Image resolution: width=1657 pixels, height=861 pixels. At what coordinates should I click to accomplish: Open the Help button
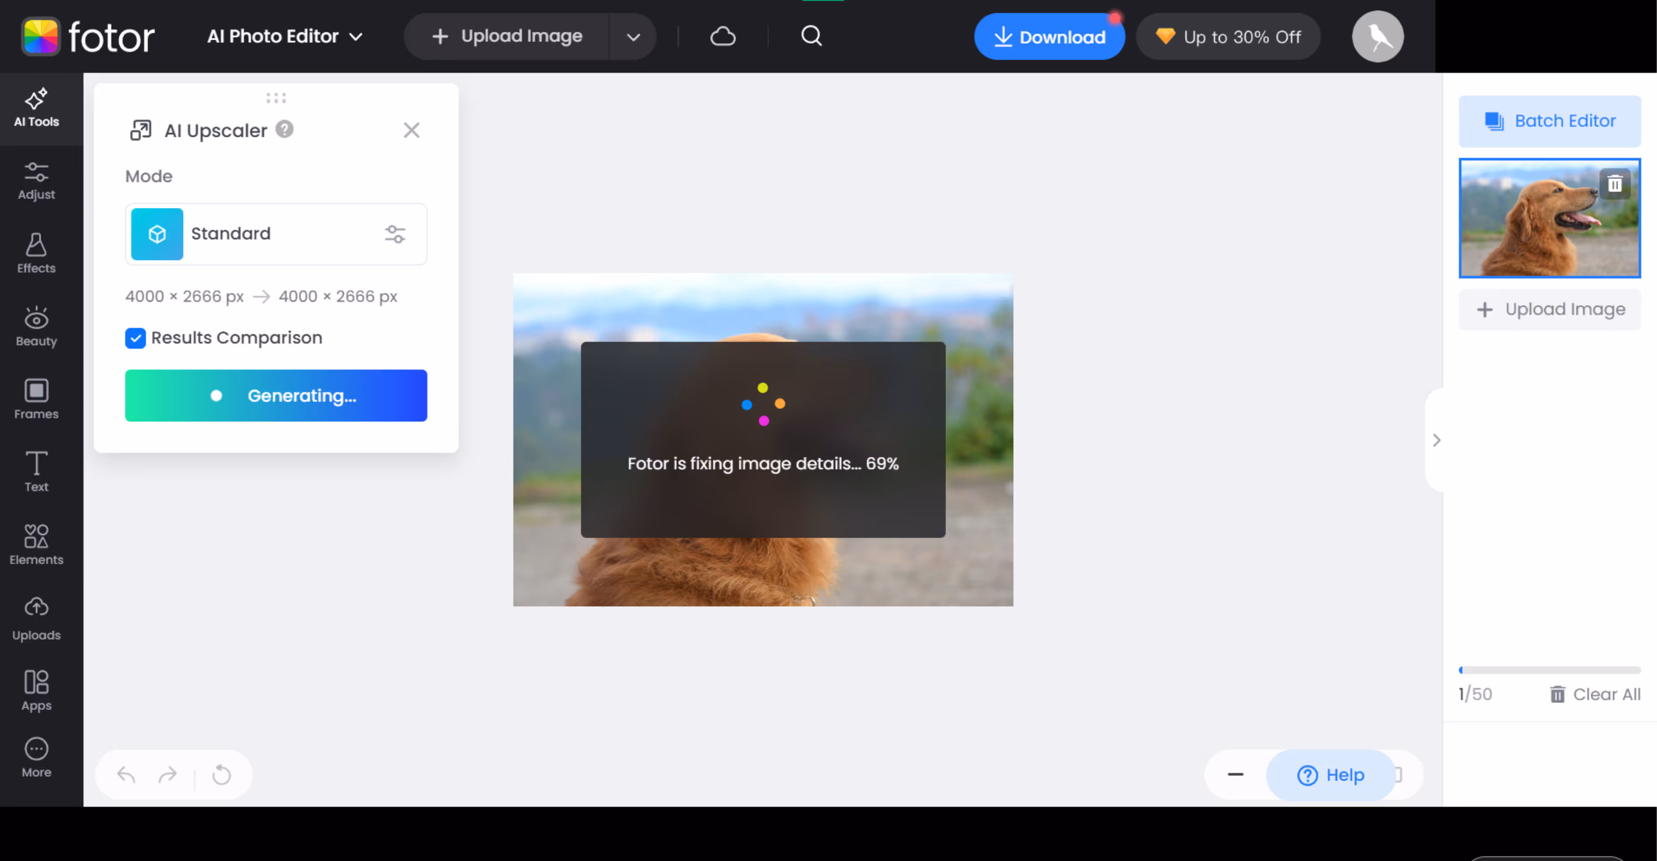pyautogui.click(x=1330, y=775)
